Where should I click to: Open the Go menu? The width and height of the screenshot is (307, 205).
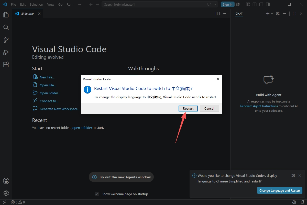(60, 4)
